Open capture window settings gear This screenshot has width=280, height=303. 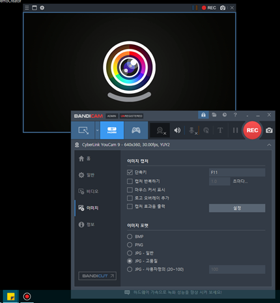click(x=42, y=8)
